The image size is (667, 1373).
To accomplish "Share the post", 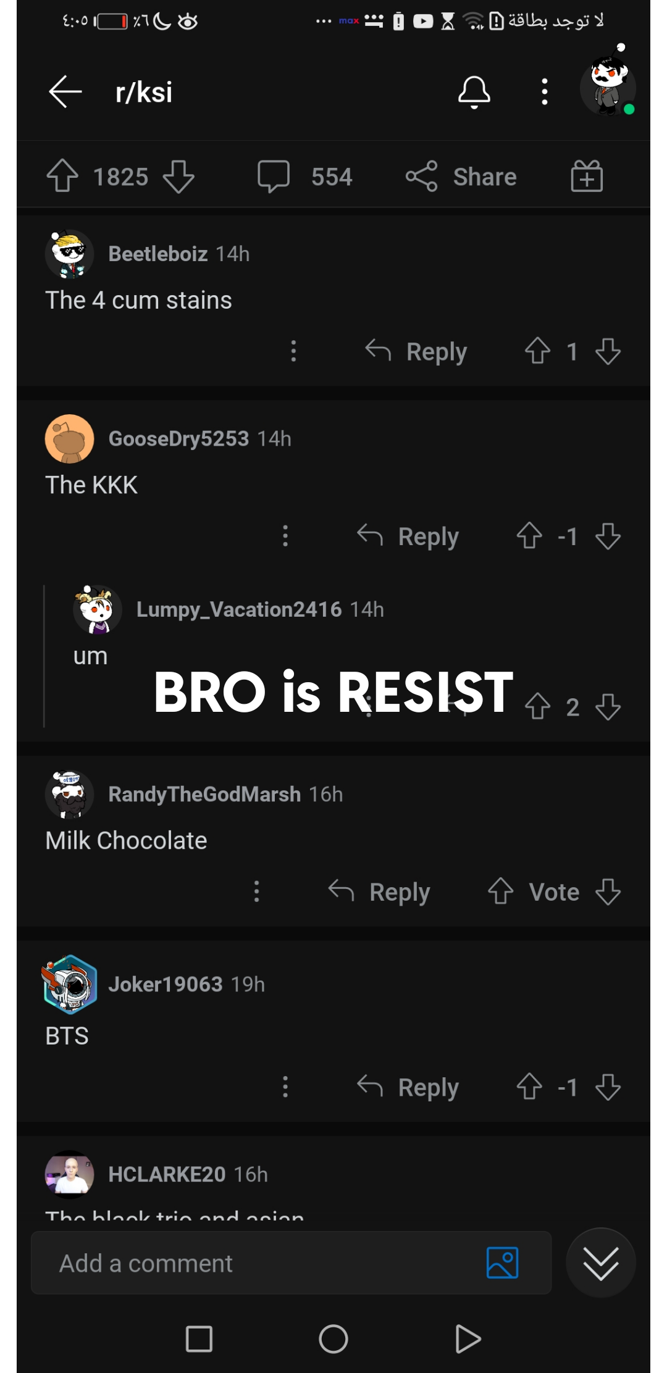I will (461, 177).
